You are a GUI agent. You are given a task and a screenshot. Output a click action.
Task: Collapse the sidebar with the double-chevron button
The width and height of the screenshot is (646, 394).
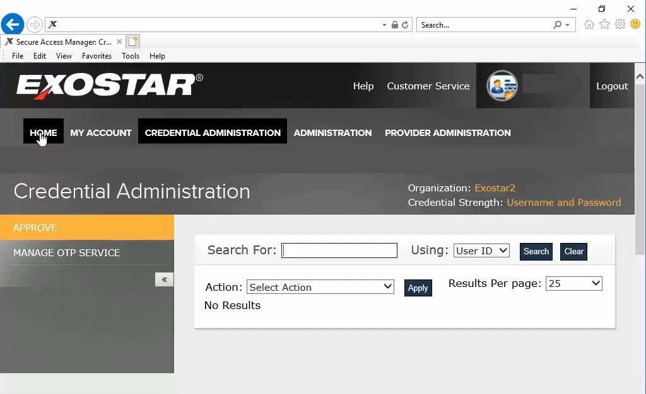pyautogui.click(x=164, y=279)
